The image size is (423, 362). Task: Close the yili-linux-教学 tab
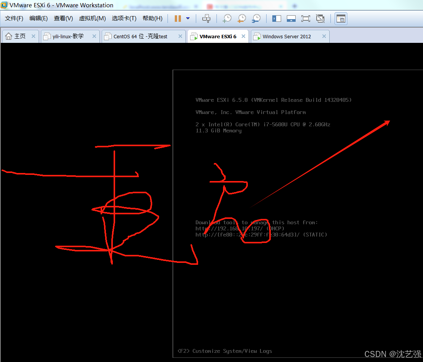pos(94,36)
